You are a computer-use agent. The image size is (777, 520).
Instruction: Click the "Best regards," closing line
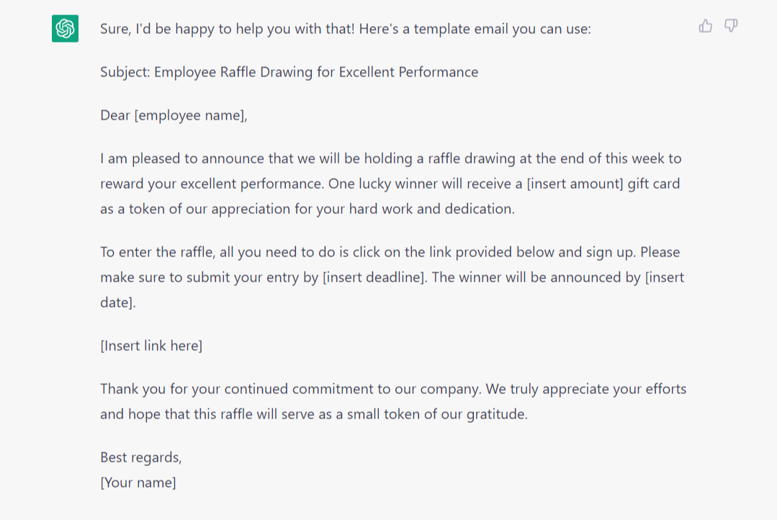141,457
